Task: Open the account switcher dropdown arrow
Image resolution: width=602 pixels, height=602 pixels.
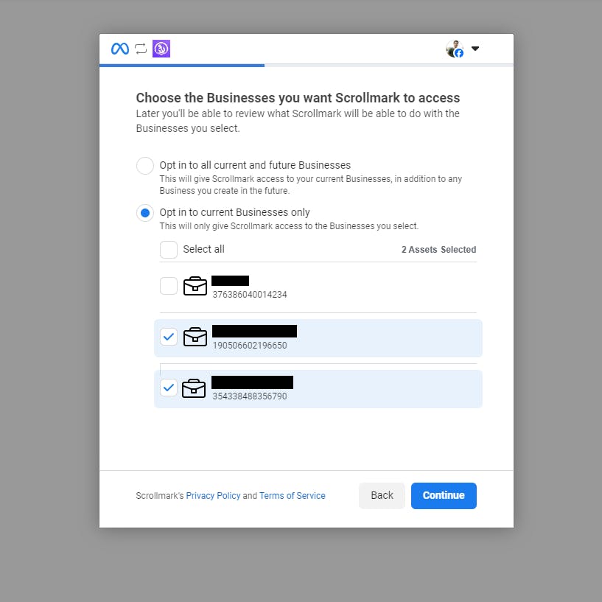Action: coord(475,49)
